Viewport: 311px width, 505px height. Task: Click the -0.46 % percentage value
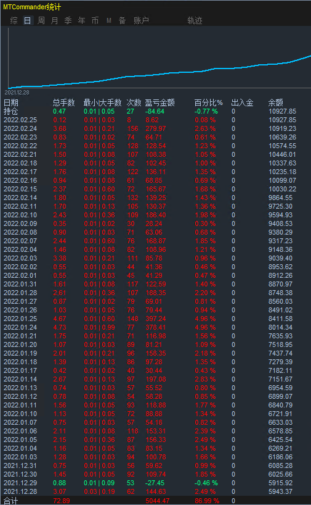coord(206,483)
